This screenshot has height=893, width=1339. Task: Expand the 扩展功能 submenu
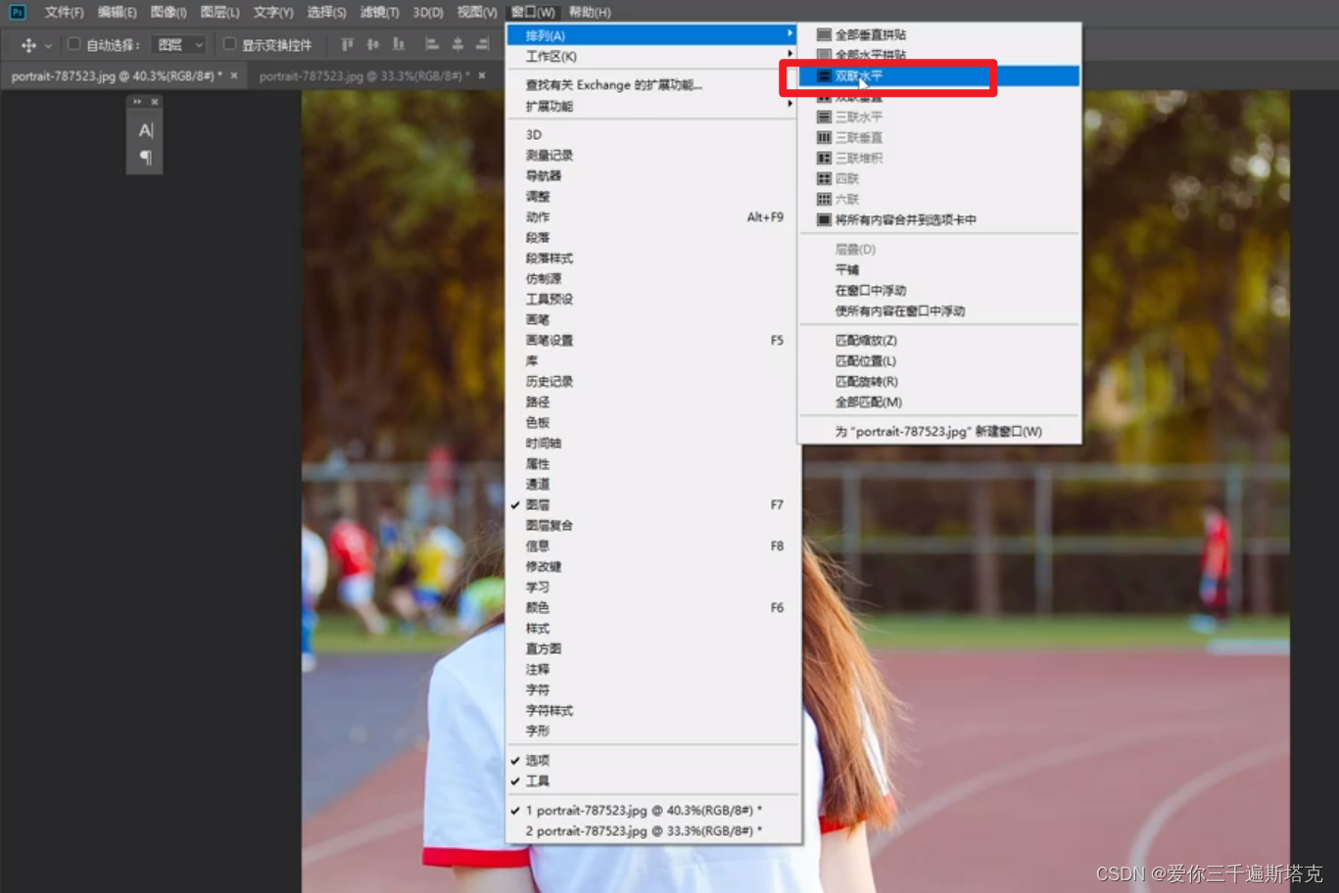(653, 106)
